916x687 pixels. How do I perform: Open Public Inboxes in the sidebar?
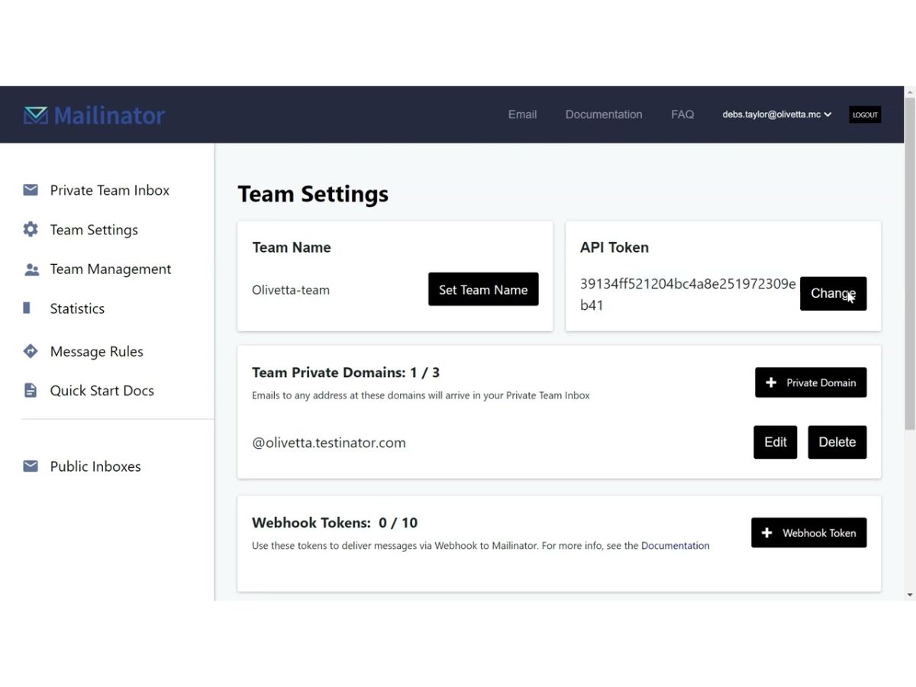95,466
